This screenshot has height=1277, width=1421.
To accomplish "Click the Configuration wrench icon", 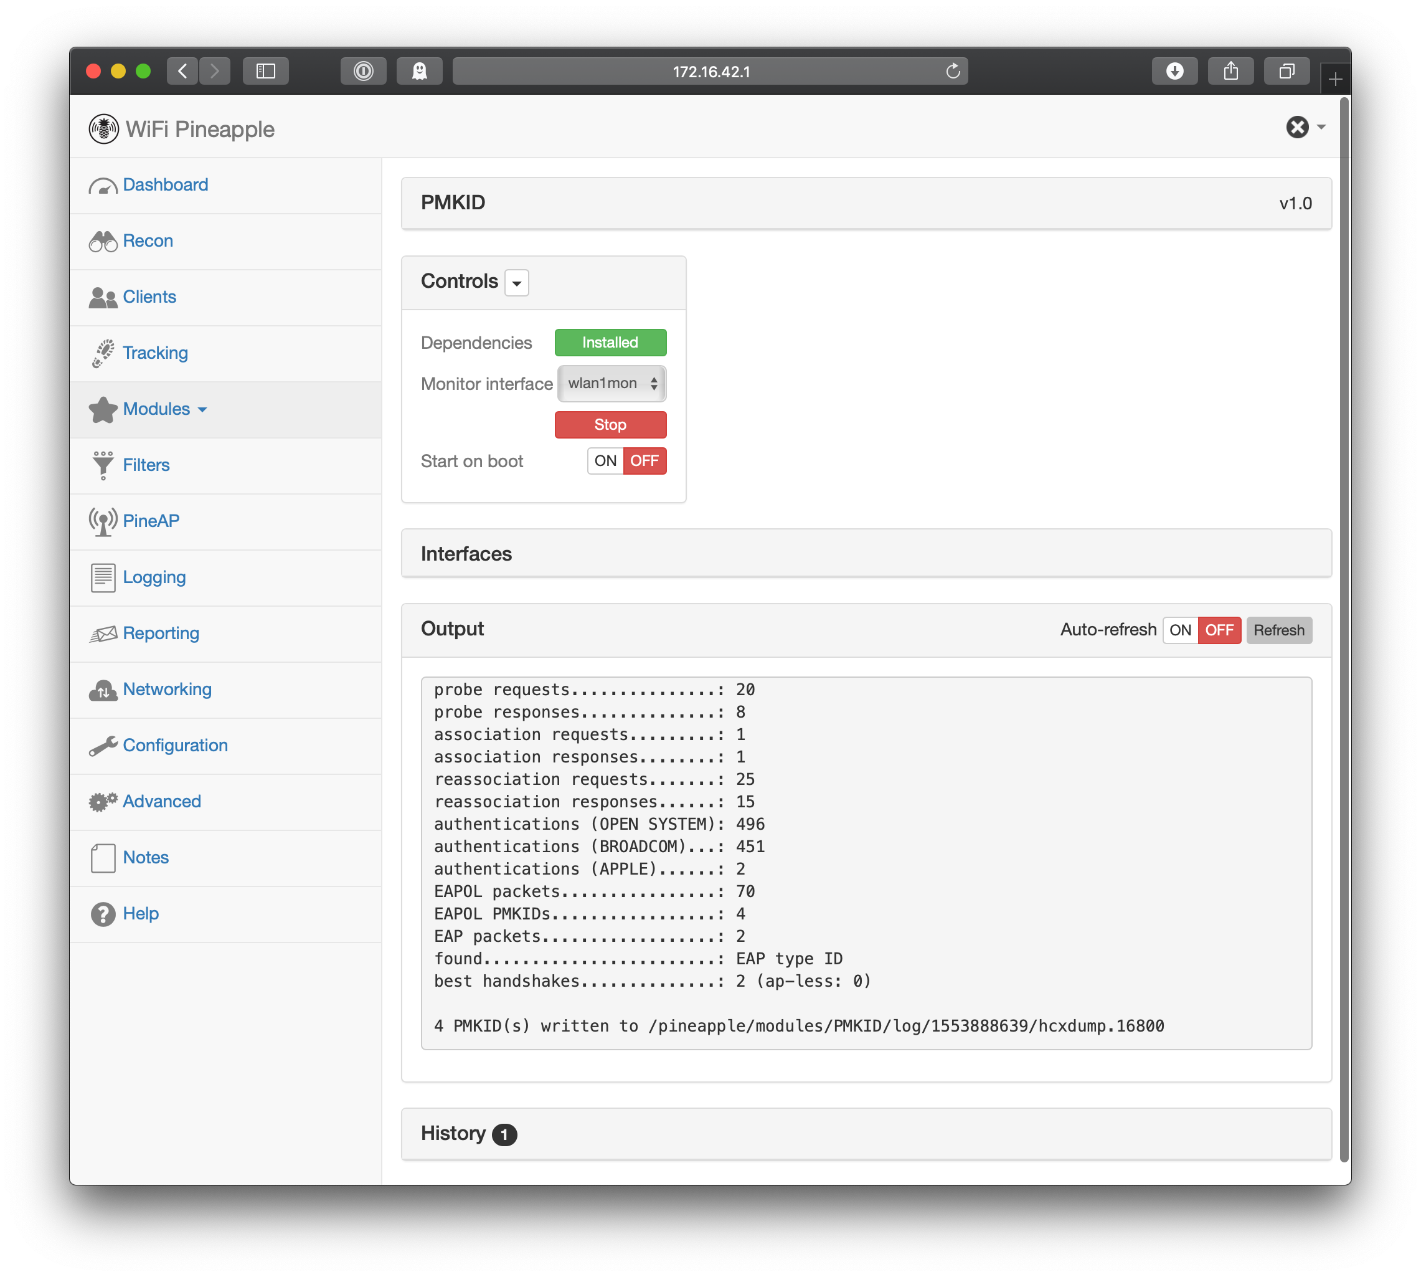I will tap(102, 746).
